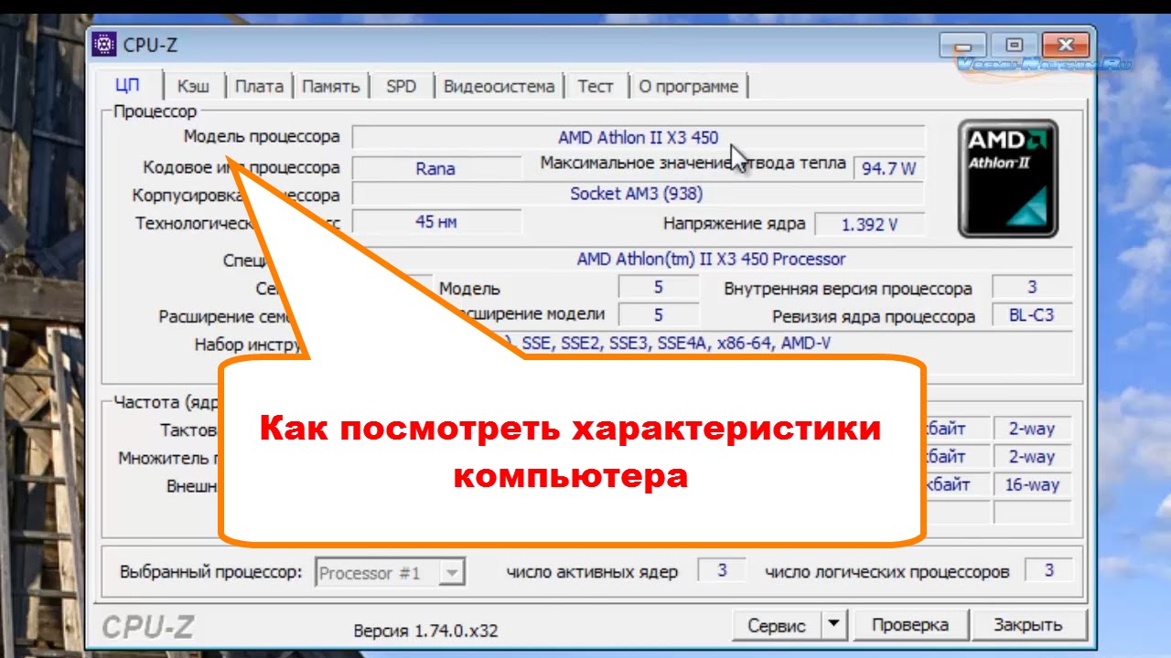
Task: Open the SPD tab
Action: (x=401, y=87)
